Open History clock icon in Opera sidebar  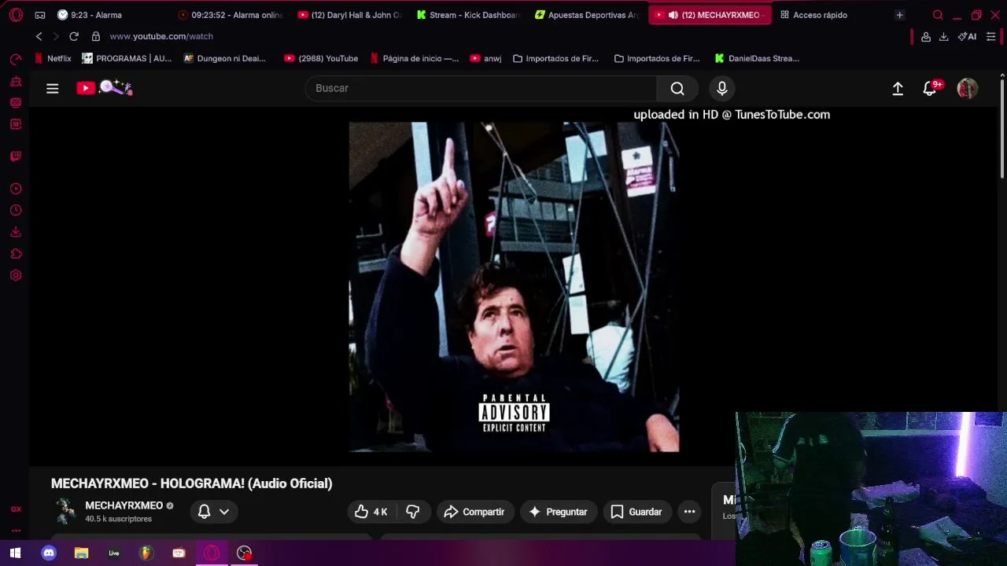coord(16,211)
